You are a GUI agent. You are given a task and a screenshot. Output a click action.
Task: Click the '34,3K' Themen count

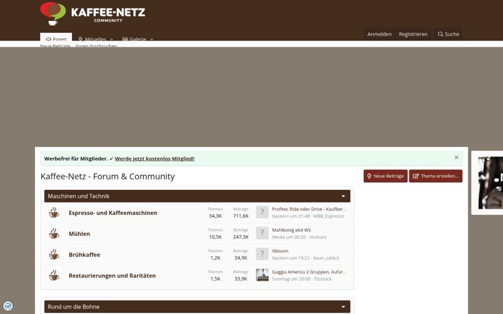click(215, 216)
